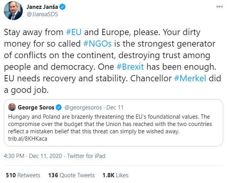Click the 4:30 PM · Dec 11, 2020 timestamp
Viewport: 229px width, 183px height.
coord(33,156)
